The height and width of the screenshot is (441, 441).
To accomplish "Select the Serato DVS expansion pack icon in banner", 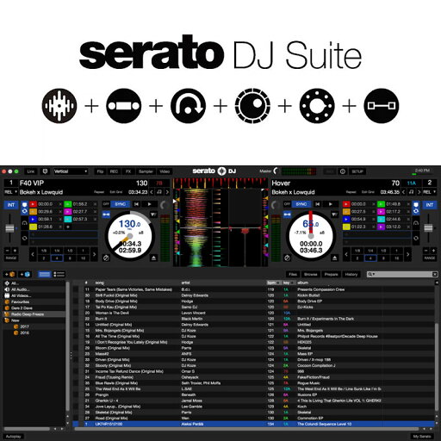I will point(124,106).
